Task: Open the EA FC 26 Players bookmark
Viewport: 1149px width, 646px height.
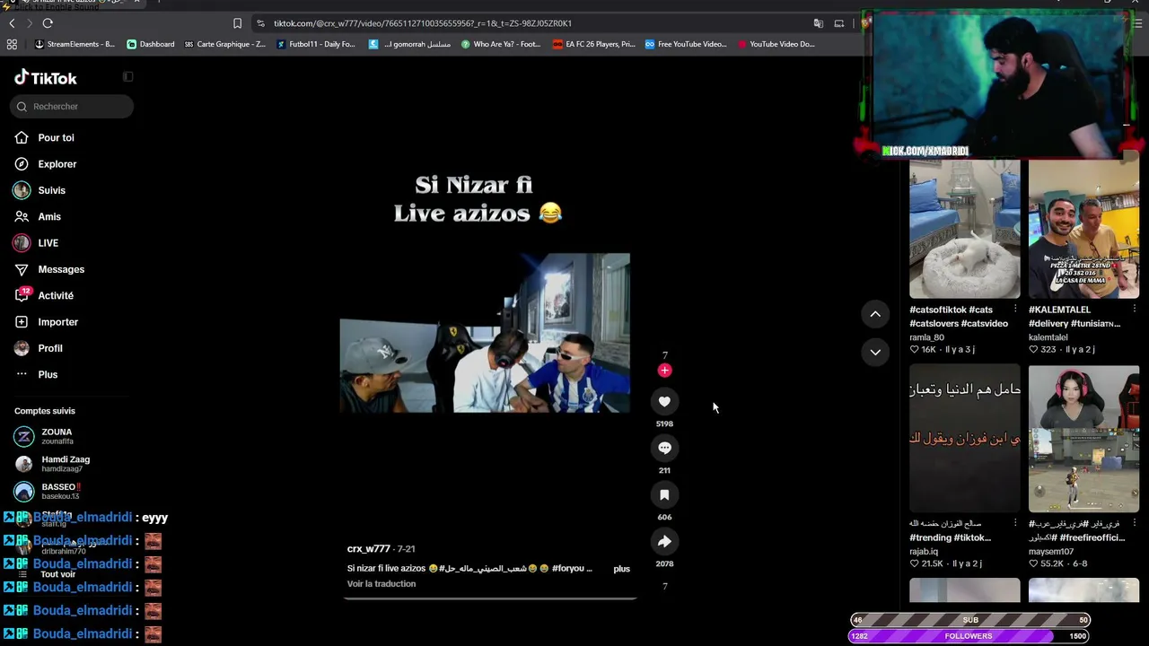Action: [594, 44]
